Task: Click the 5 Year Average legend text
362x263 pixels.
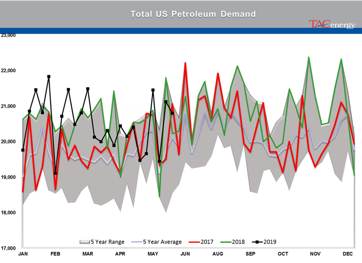Action: point(162,242)
